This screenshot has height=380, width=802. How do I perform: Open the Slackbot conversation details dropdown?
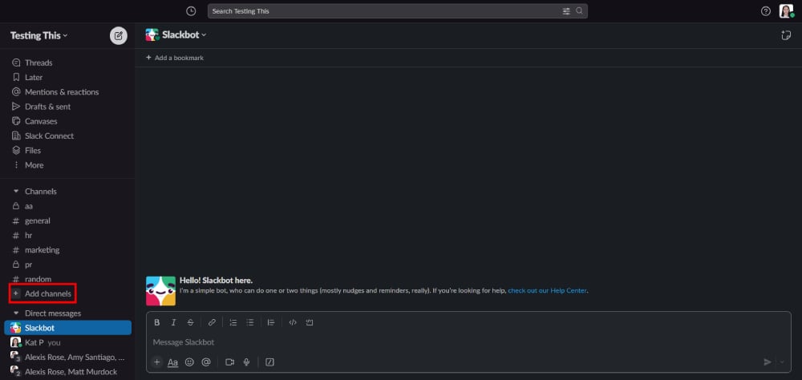[x=184, y=34]
